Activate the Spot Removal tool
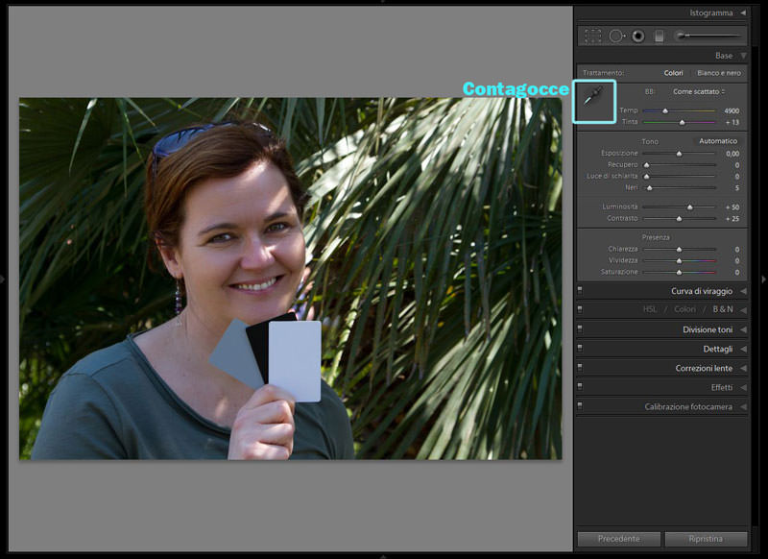This screenshot has width=768, height=559. (x=614, y=36)
